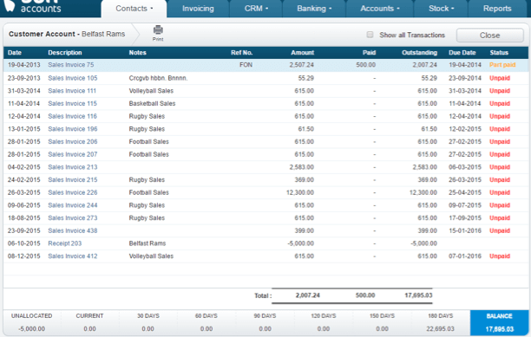Open Sales Invoice 75
Screen dimensions: 531x337
point(71,65)
